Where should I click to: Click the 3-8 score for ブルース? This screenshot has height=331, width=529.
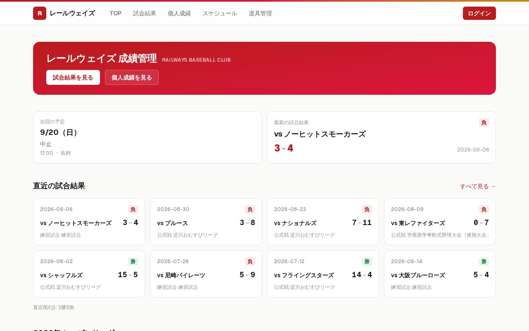(247, 223)
